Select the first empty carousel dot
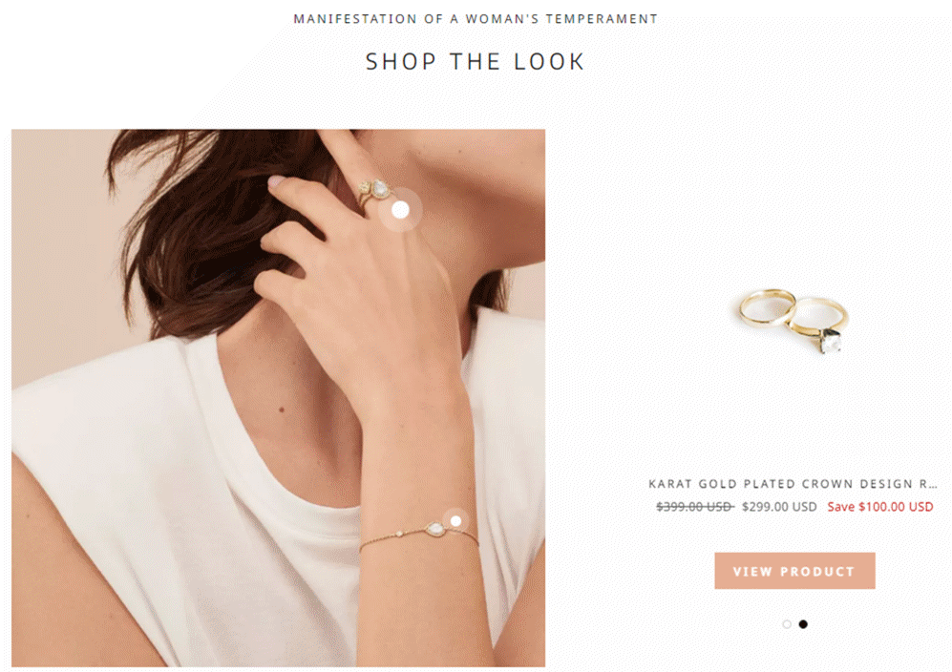952x672 pixels. (x=787, y=624)
